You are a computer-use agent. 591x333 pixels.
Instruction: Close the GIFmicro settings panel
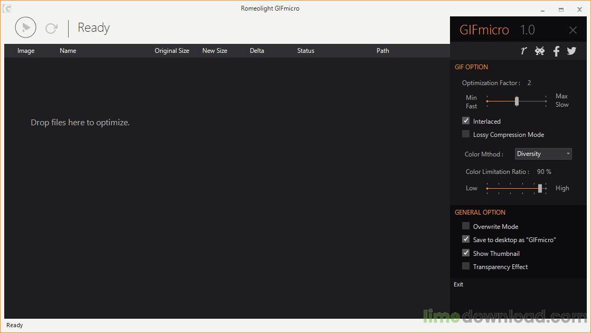(x=573, y=30)
